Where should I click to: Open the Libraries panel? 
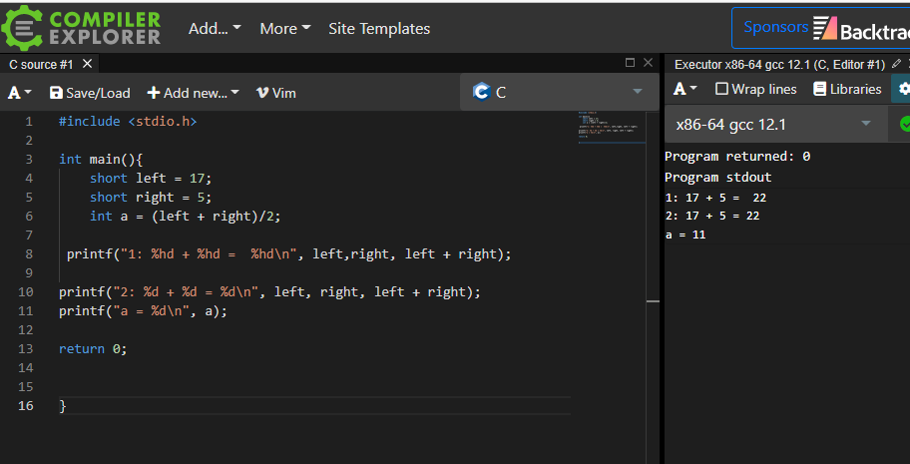pyautogui.click(x=847, y=89)
